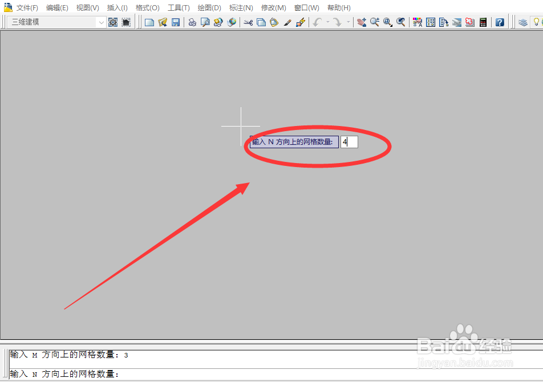Click the Paste clipboard icon

pos(274,22)
